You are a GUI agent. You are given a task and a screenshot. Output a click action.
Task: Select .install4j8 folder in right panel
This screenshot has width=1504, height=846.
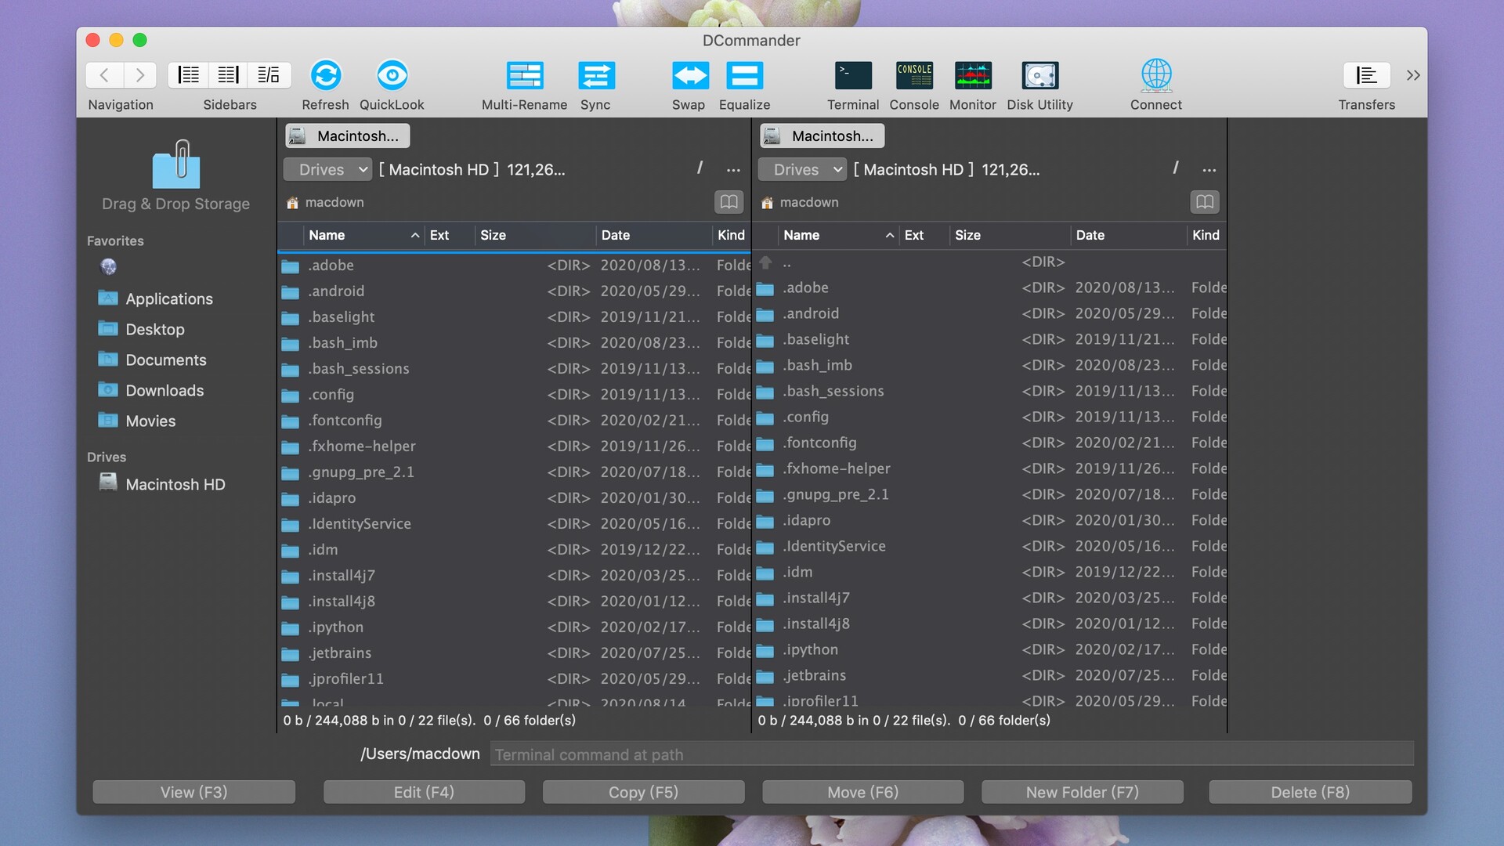[x=989, y=624]
